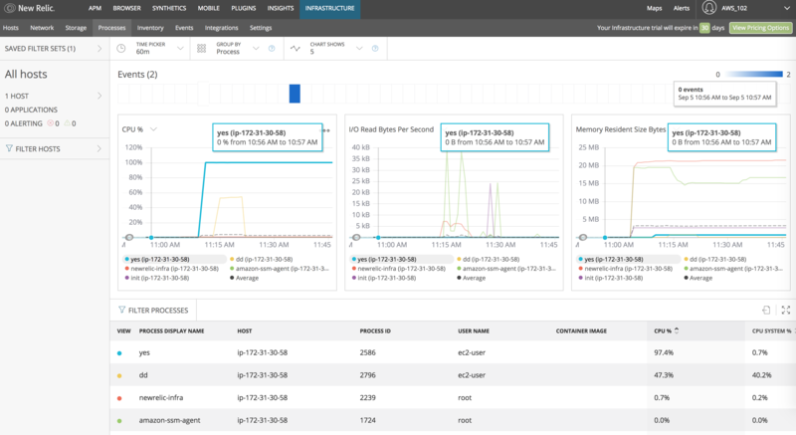Click the critical alerting count icon
The width and height of the screenshot is (796, 435).
click(x=51, y=122)
